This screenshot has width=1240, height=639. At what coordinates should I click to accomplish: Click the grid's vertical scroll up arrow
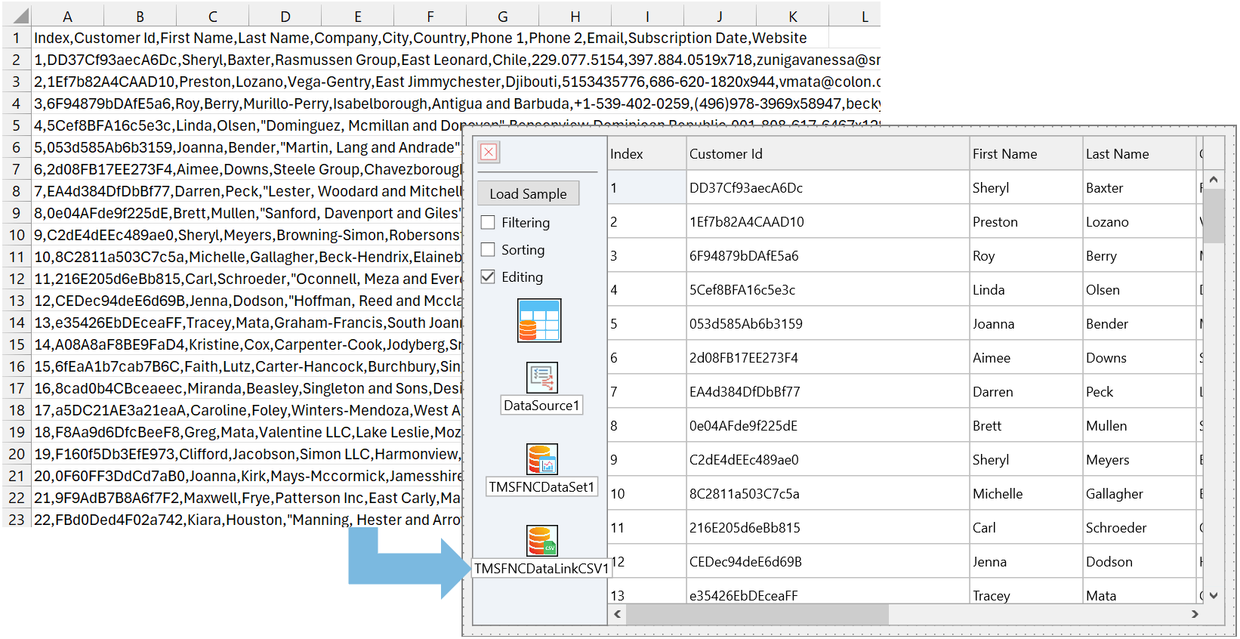point(1214,180)
